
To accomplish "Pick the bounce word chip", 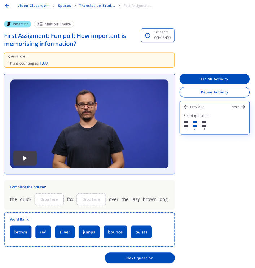I will tap(115, 232).
